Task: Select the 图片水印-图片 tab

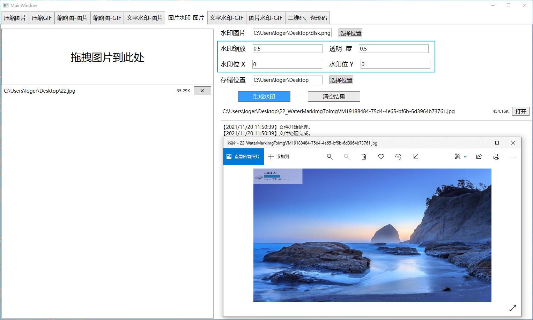Action: (186, 17)
